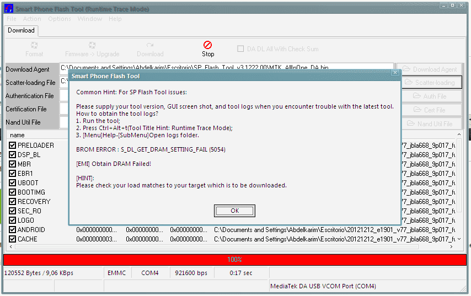Viewport: 471px width, 296px height.
Task: Click the list's scroll up arrow
Action: (x=459, y=134)
